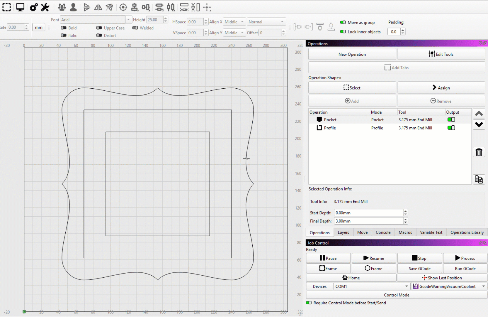Toggle Require Control Mode before Start/Send
This screenshot has width=488, height=317.
pyautogui.click(x=309, y=303)
